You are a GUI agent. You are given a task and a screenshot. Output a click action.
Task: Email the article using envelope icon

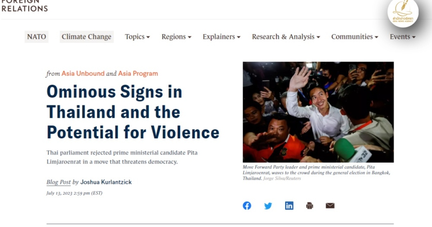tap(330, 206)
